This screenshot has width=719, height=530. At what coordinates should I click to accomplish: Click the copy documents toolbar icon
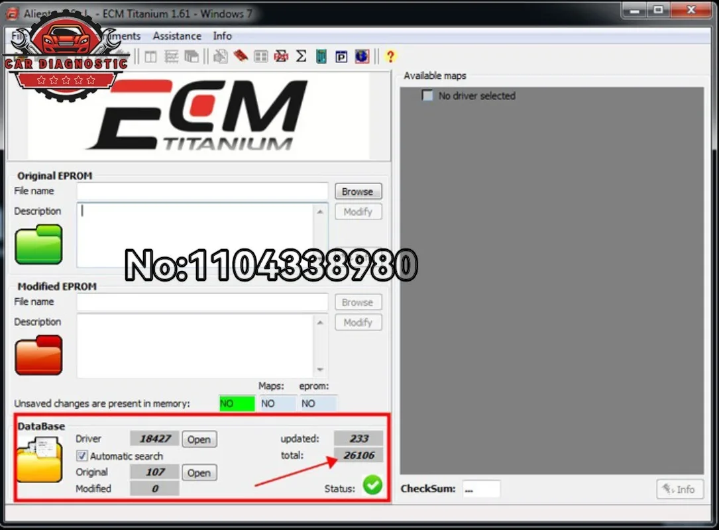221,57
